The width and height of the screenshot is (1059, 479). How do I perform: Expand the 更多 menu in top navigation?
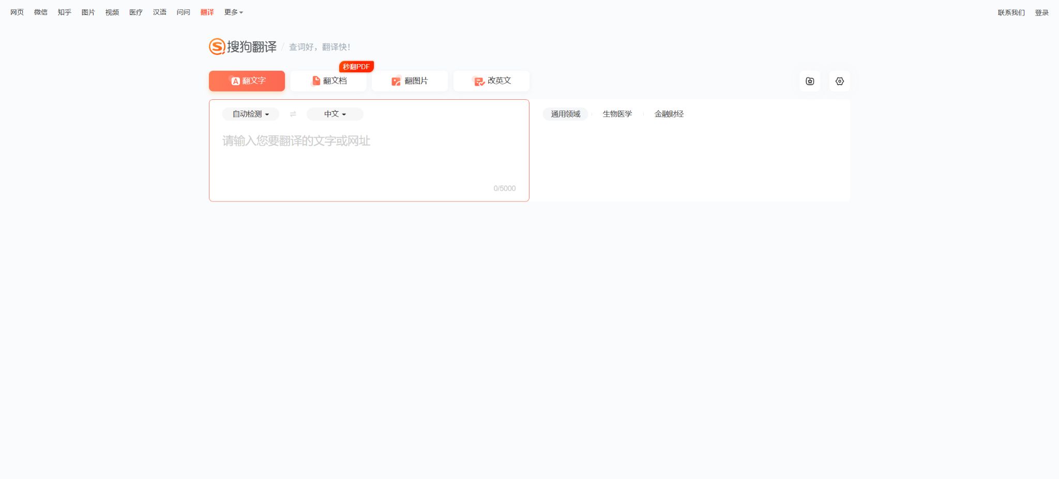pos(234,12)
